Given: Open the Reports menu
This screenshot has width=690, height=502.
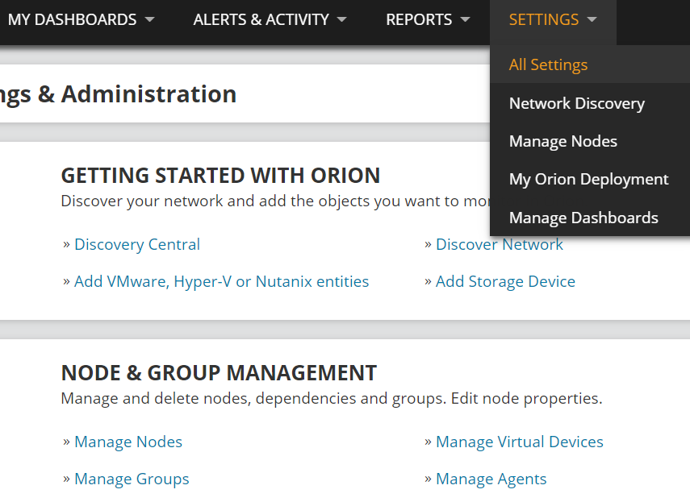Looking at the screenshot, I should pos(428,20).
